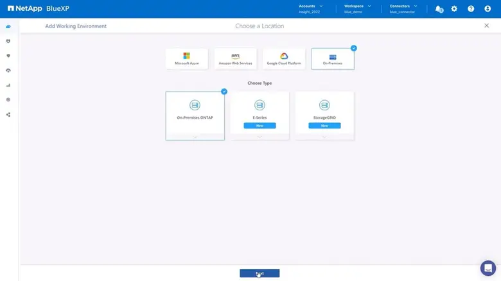This screenshot has height=281, width=501.
Task: Open the Mobility cloud-upload icon in sidebar
Action: click(8, 71)
